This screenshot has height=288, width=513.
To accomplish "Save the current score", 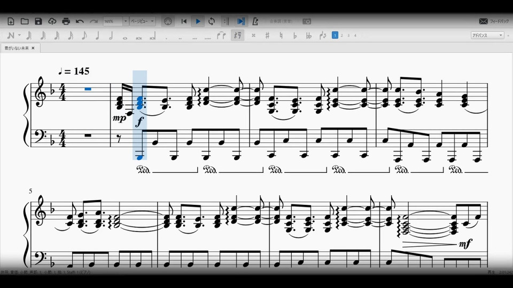I will point(38,21).
